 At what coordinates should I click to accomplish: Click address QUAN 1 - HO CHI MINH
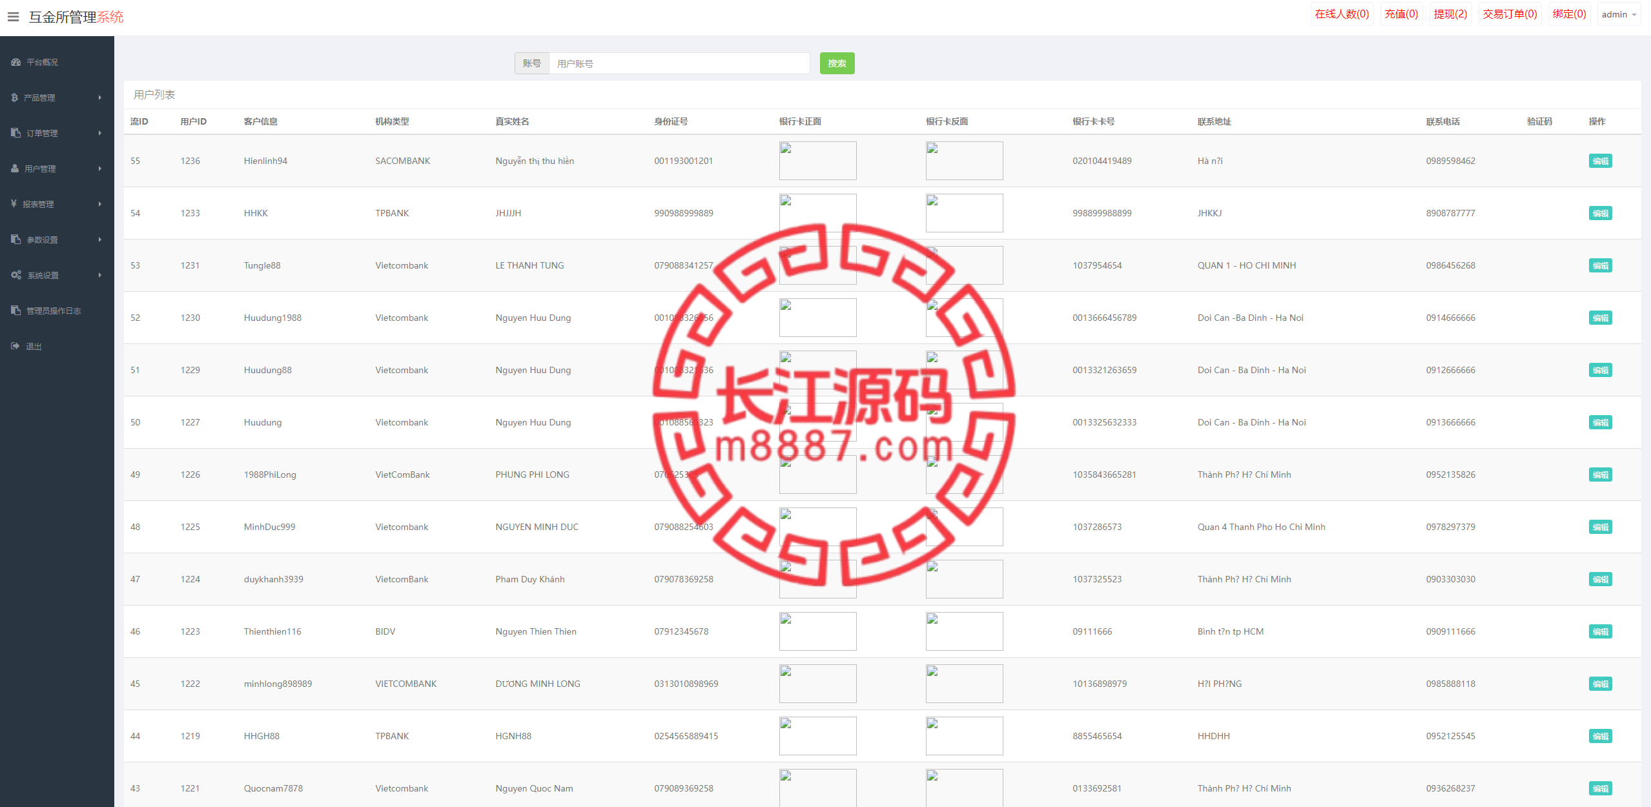(1246, 265)
